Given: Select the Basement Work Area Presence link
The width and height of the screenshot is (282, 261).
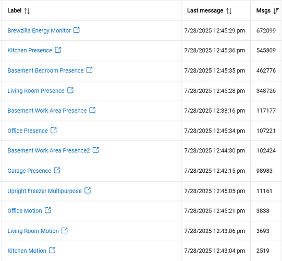Looking at the screenshot, I should click(47, 111).
